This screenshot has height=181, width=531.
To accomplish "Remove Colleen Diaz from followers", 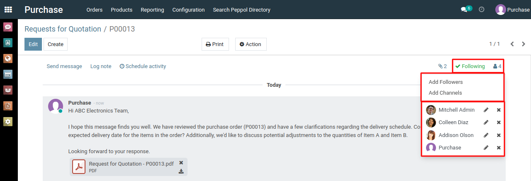I will coord(499,122).
